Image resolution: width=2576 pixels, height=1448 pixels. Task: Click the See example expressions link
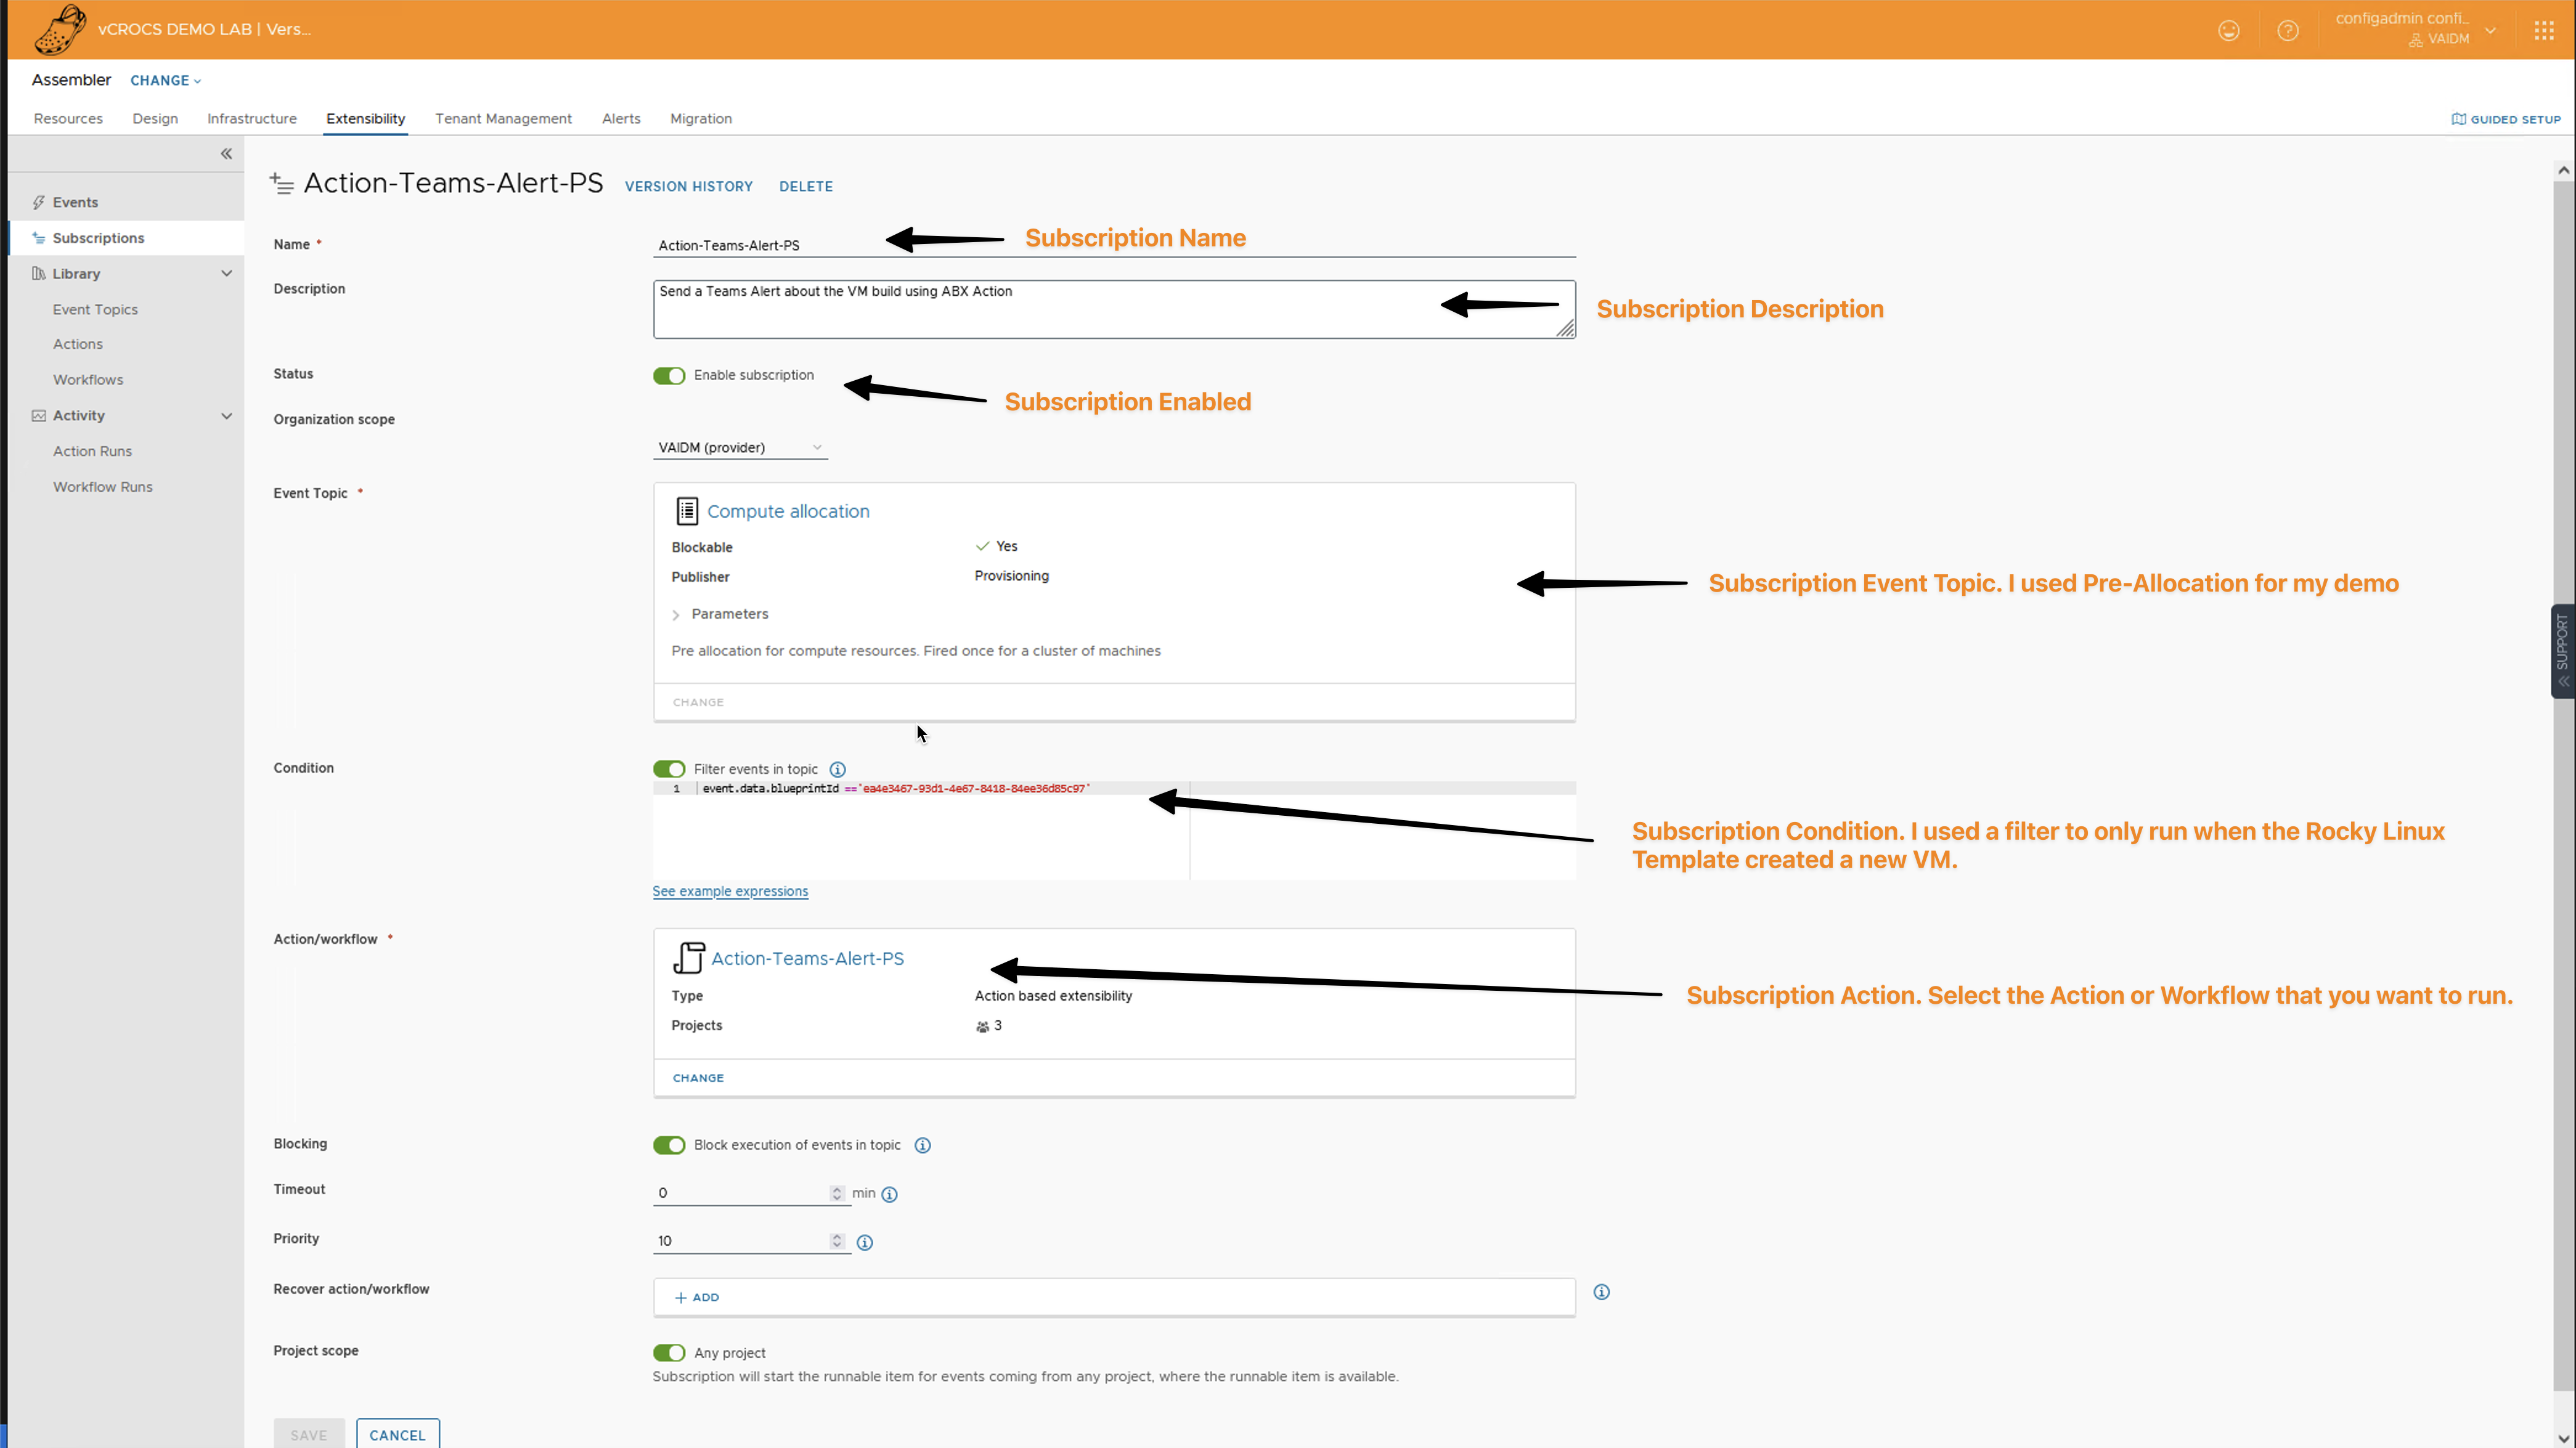(x=730, y=891)
